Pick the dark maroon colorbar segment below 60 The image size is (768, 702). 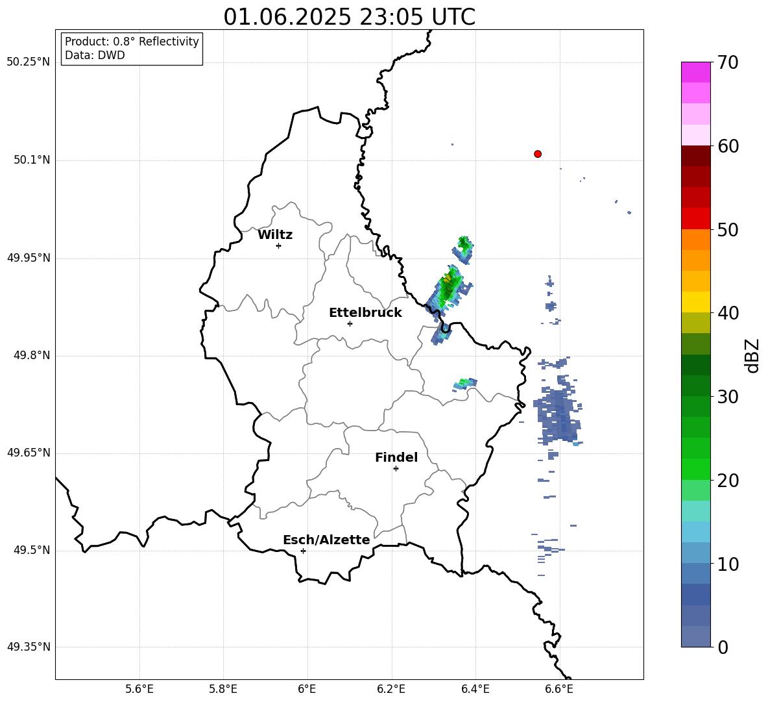pos(696,155)
